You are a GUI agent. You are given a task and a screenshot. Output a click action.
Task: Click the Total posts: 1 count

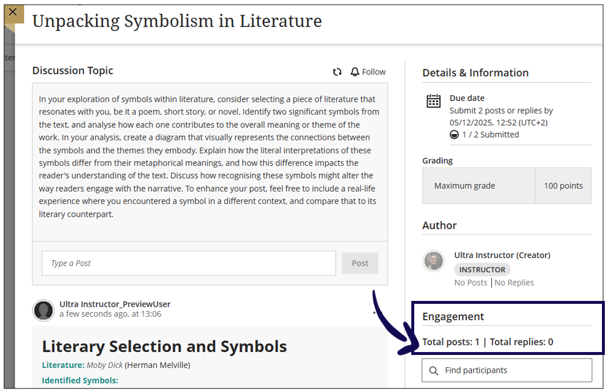coord(451,342)
